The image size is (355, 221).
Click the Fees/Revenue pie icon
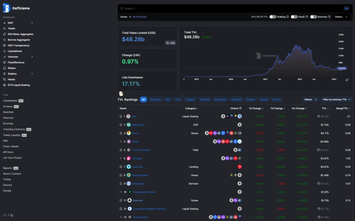coord(4,63)
